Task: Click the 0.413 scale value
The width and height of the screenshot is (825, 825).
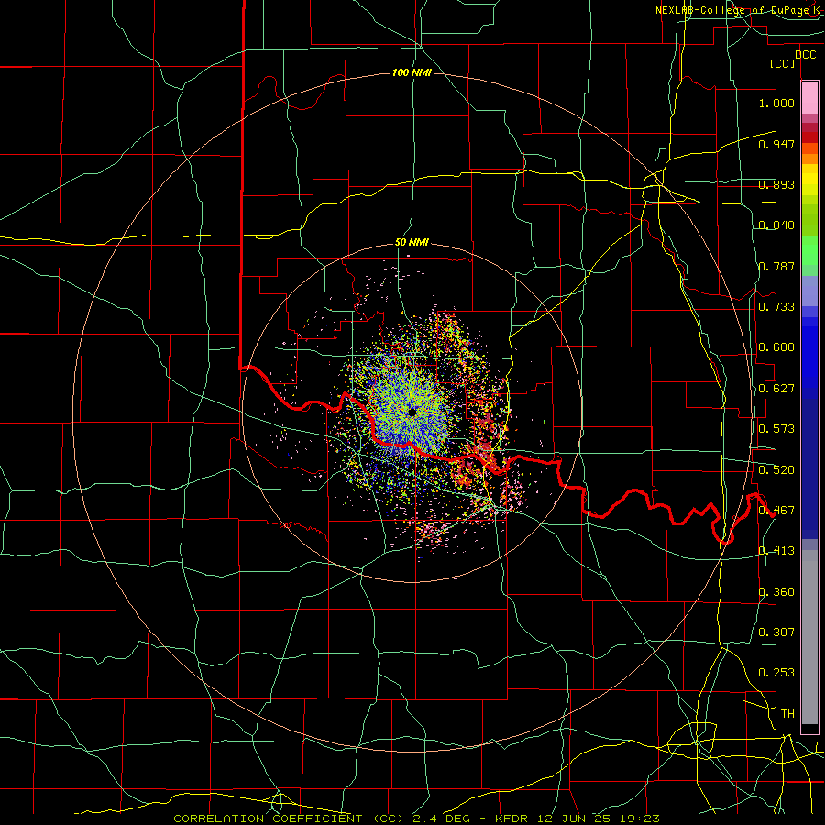Action: (x=776, y=551)
